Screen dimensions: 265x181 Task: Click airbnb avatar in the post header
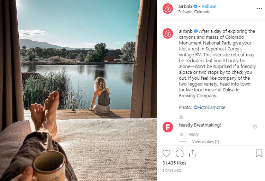point(168,9)
